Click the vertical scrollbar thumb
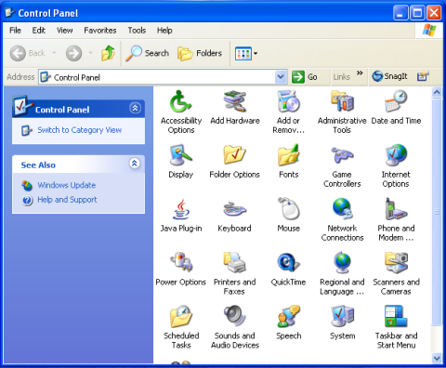446x368 pixels. pos(437,212)
